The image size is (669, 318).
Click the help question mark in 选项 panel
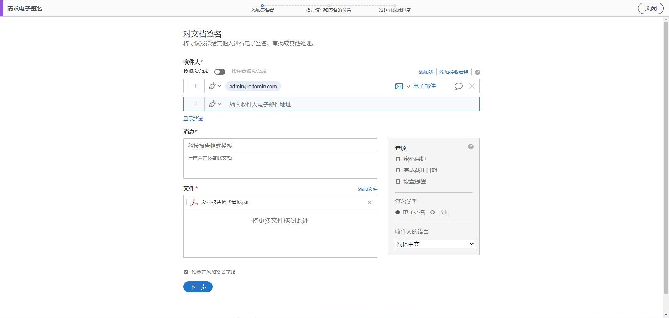tap(471, 147)
